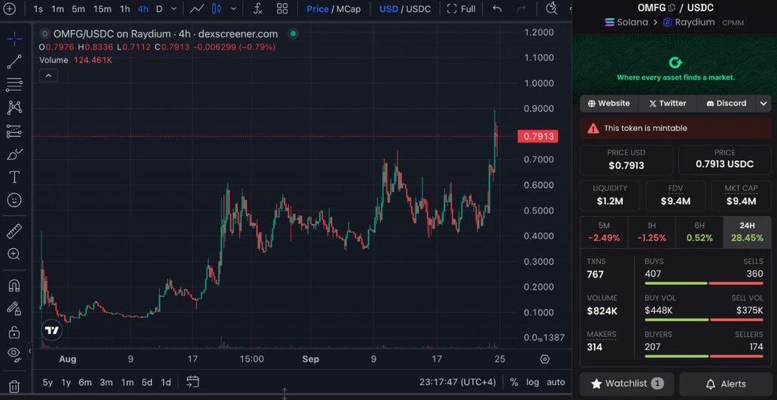Screen dimensions: 777x400
Task: Set range to 1d
Action: (166, 382)
